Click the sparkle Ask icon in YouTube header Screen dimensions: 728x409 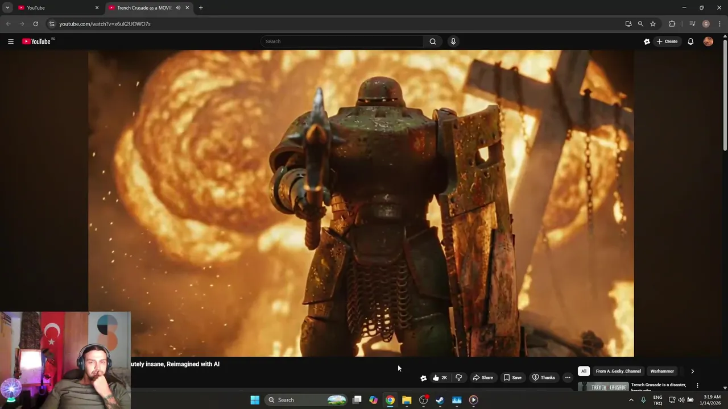tap(647, 41)
